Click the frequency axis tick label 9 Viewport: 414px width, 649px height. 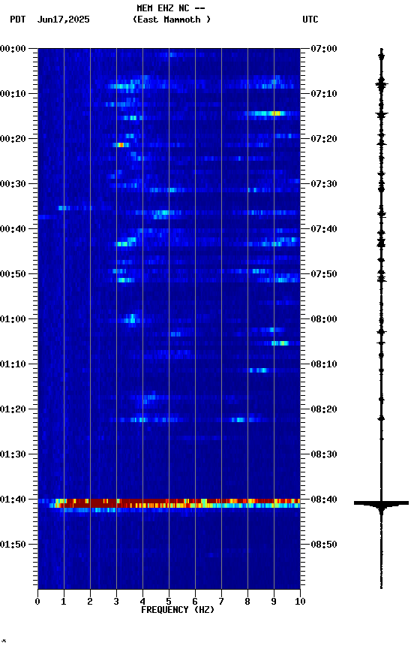(274, 602)
